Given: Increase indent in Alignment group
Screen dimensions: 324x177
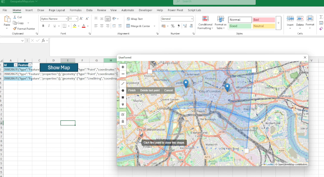Looking at the screenshot, I should click(120, 26).
